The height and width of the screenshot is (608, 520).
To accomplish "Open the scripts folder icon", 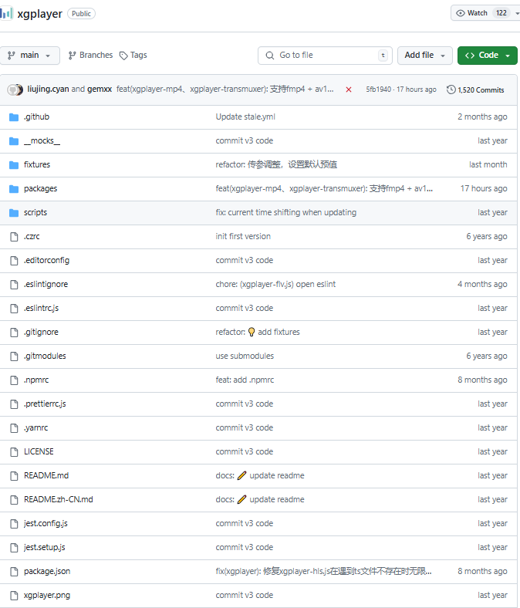I will [14, 213].
